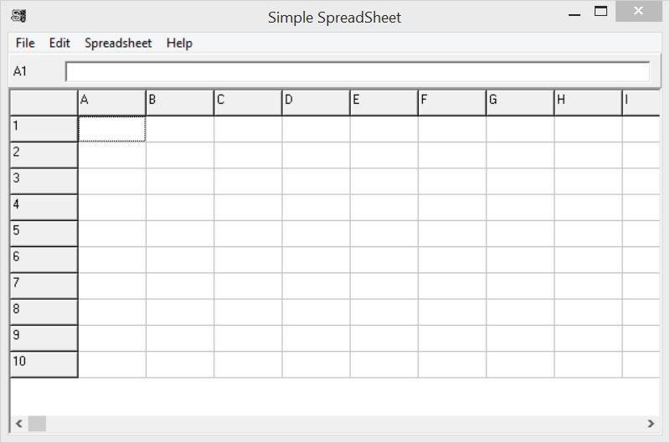
Task: Select cell H8
Action: tap(589, 312)
